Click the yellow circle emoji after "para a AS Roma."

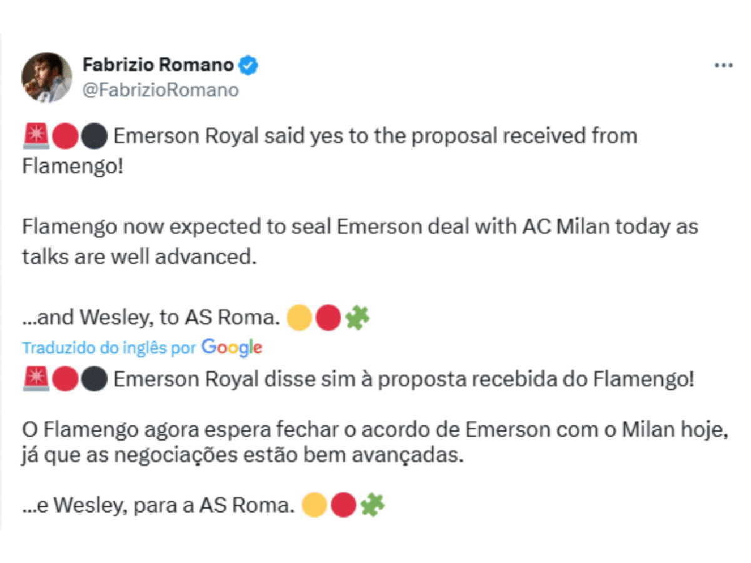tap(314, 505)
